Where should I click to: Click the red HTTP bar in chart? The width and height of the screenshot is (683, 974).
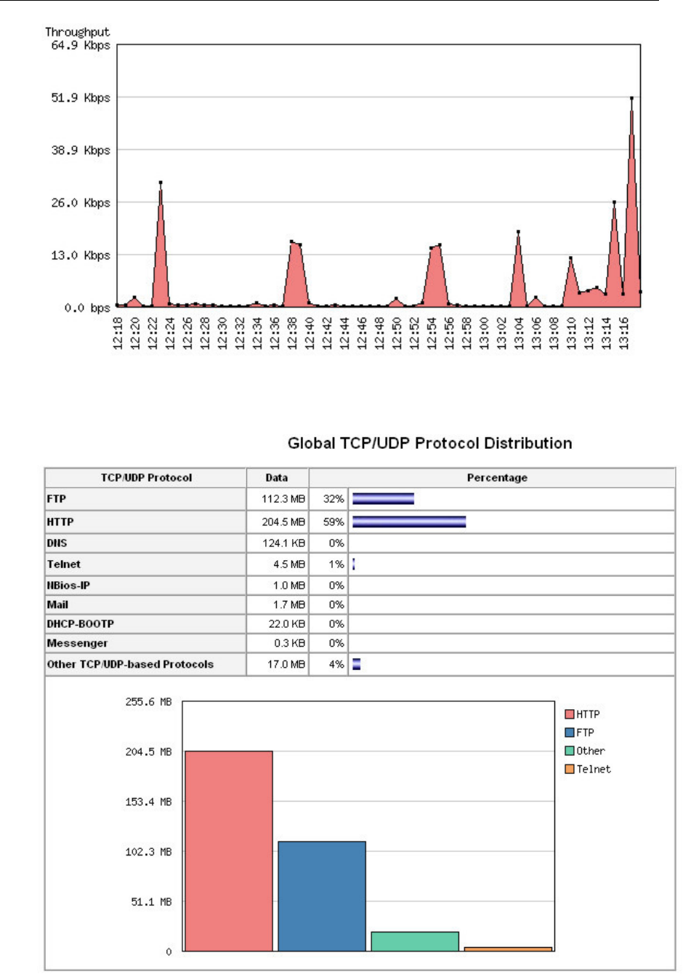[x=229, y=851]
